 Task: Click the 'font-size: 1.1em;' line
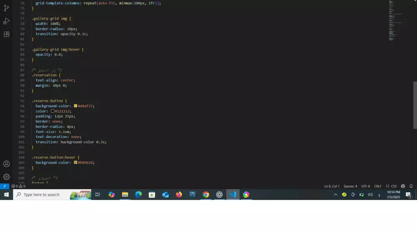(53, 132)
